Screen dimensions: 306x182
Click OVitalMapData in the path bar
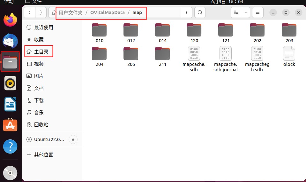pos(107,13)
